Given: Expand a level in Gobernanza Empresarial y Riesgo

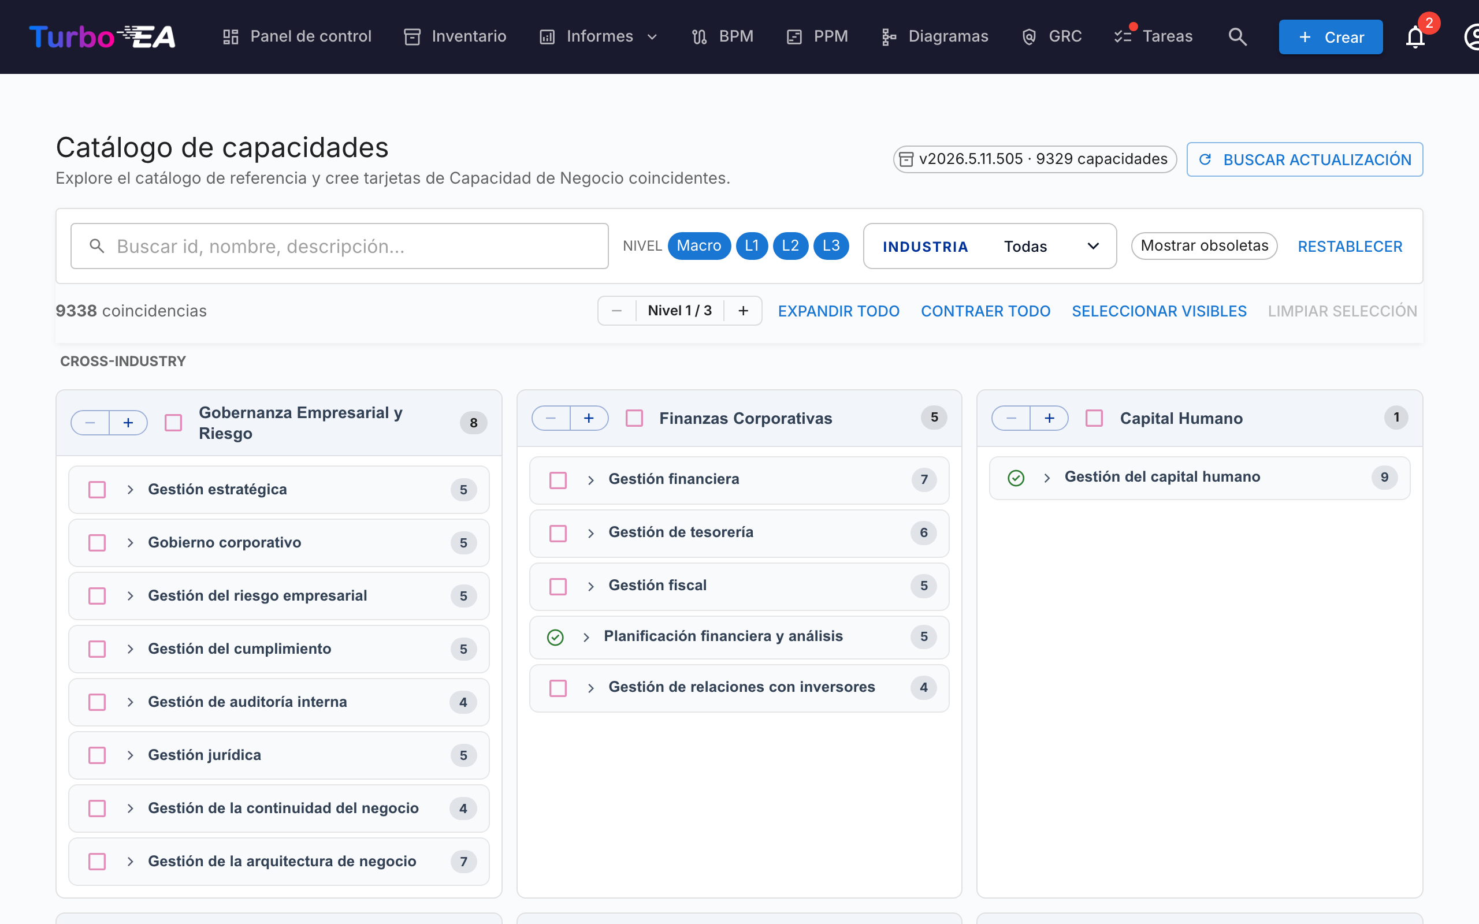Looking at the screenshot, I should point(128,423).
